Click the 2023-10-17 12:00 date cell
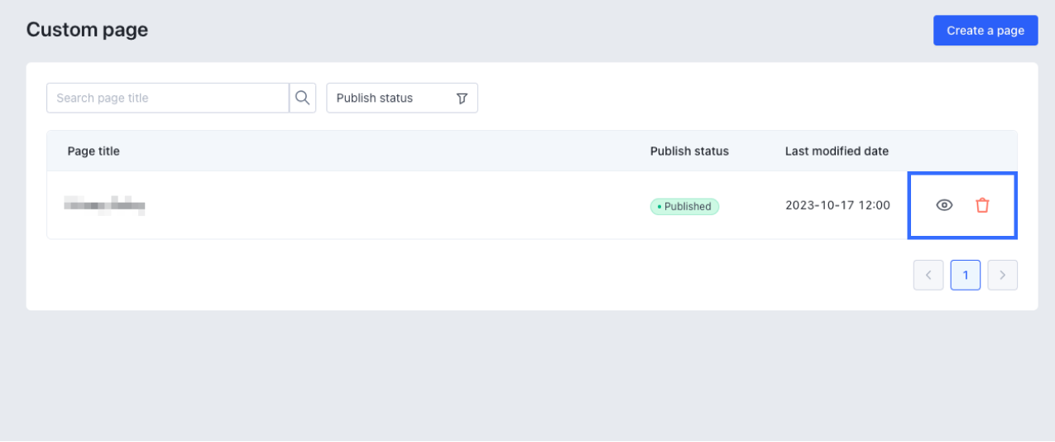 837,205
